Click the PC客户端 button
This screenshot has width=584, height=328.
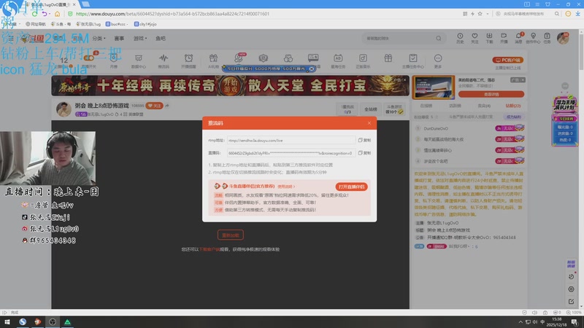point(508,60)
